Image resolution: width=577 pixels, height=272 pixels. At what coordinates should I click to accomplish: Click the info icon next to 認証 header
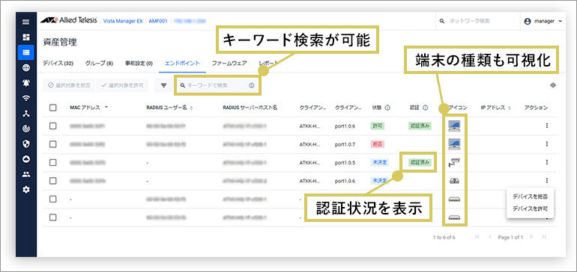(425, 108)
